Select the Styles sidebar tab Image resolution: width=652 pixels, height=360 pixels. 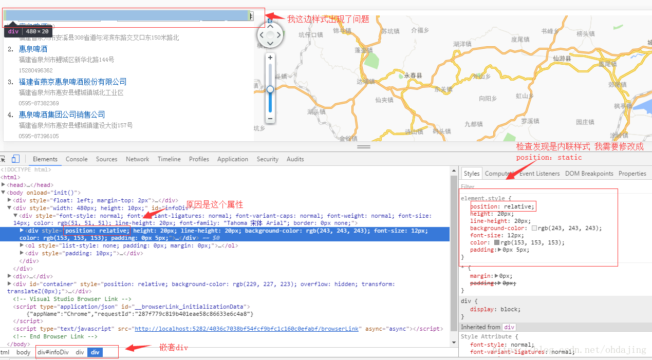(x=472, y=174)
